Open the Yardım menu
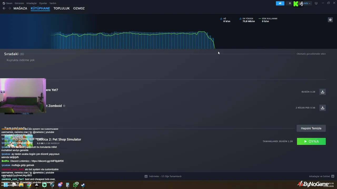 coord(53,3)
